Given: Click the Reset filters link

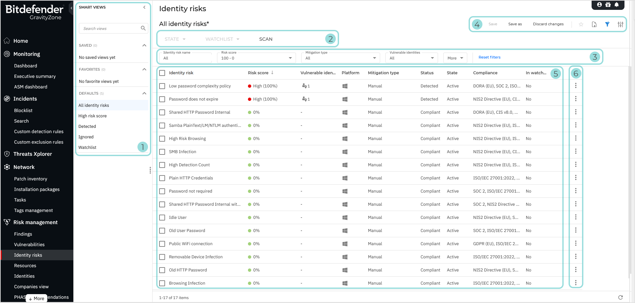Looking at the screenshot, I should [489, 57].
